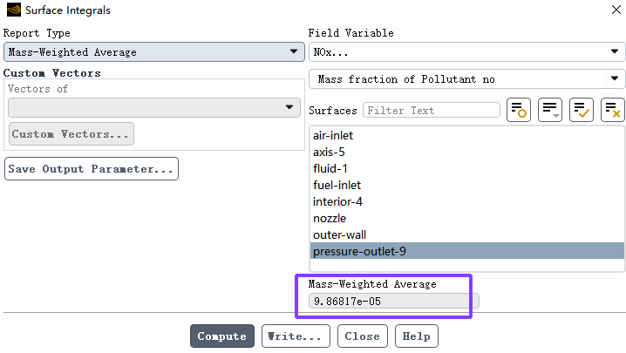Click the deselect all surfaces icon
The width and height of the screenshot is (626, 353).
click(612, 110)
